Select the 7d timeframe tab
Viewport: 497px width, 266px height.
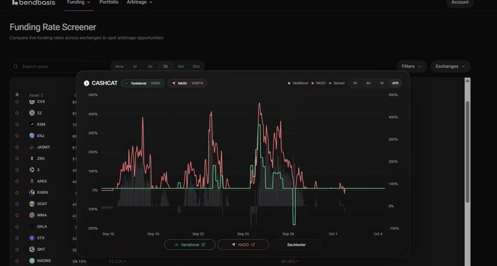(x=165, y=67)
